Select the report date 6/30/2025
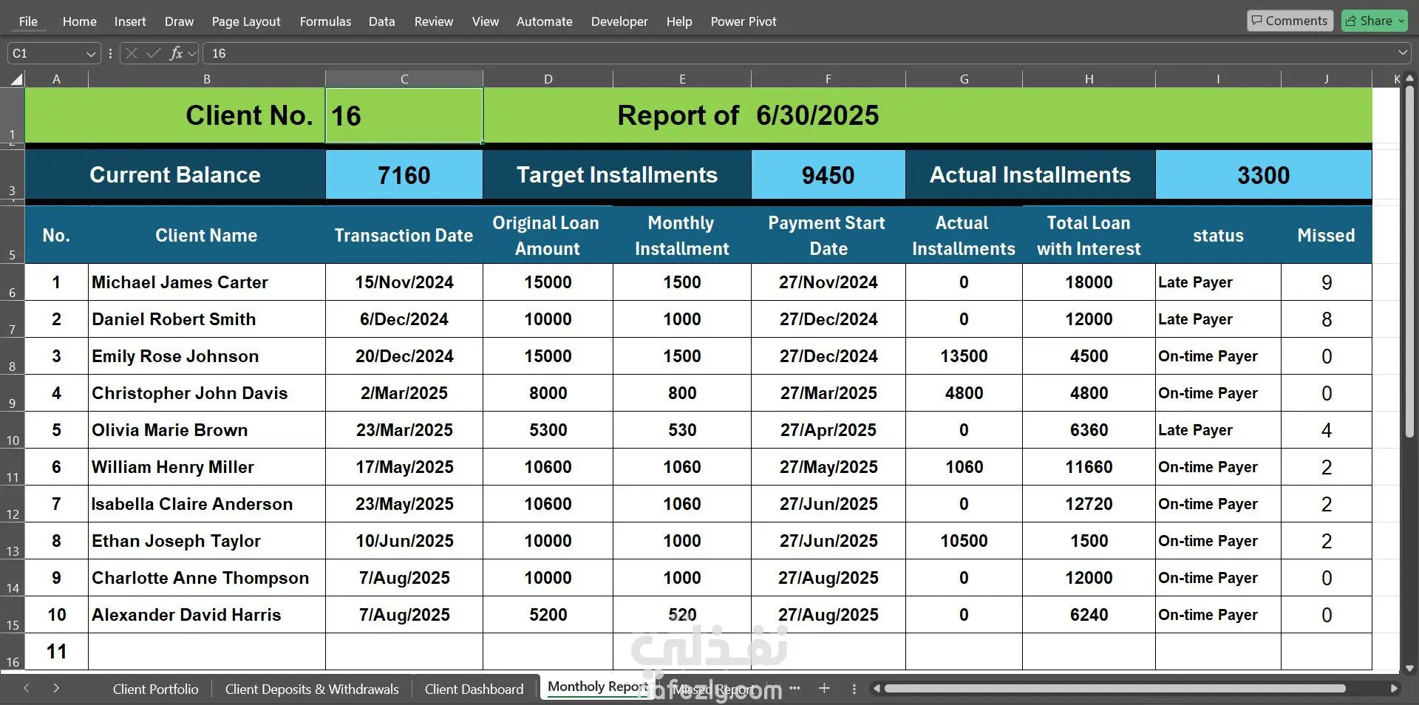 coord(817,115)
